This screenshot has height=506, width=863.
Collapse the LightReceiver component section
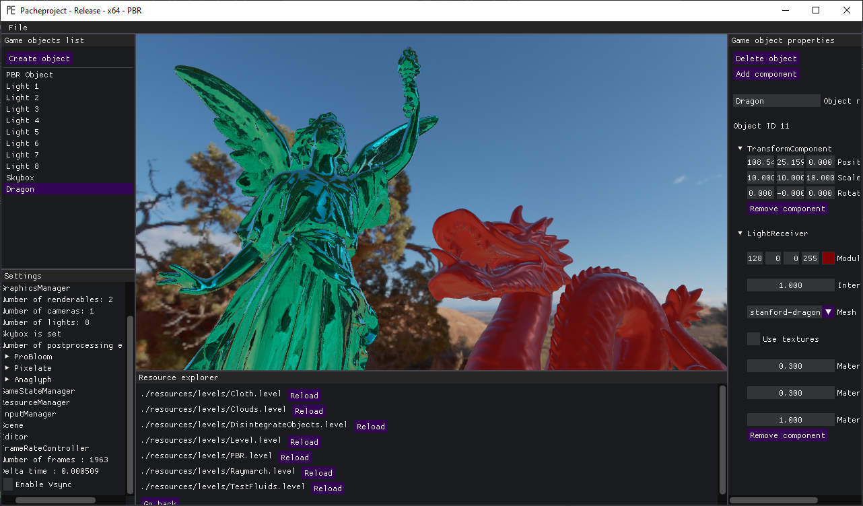tap(740, 233)
